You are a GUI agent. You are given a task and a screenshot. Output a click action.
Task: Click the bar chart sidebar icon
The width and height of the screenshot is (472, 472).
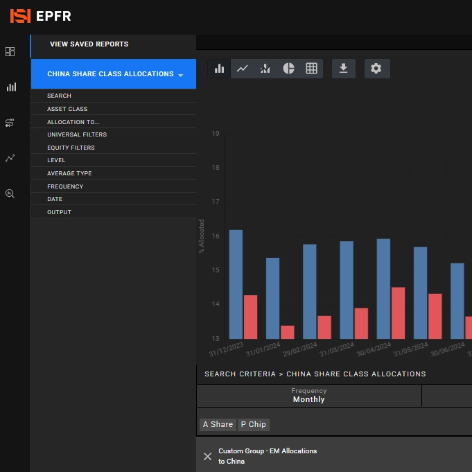[10, 87]
